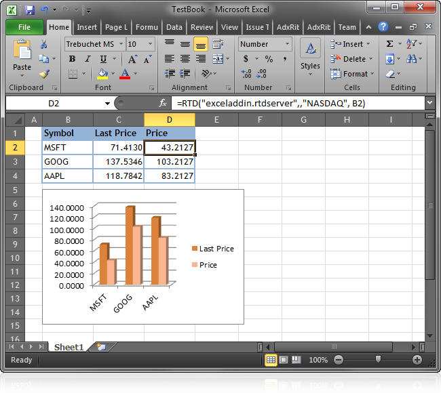The height and width of the screenshot is (393, 441).
Task: Open the Delete cells dropdown arrow
Action: [370, 59]
